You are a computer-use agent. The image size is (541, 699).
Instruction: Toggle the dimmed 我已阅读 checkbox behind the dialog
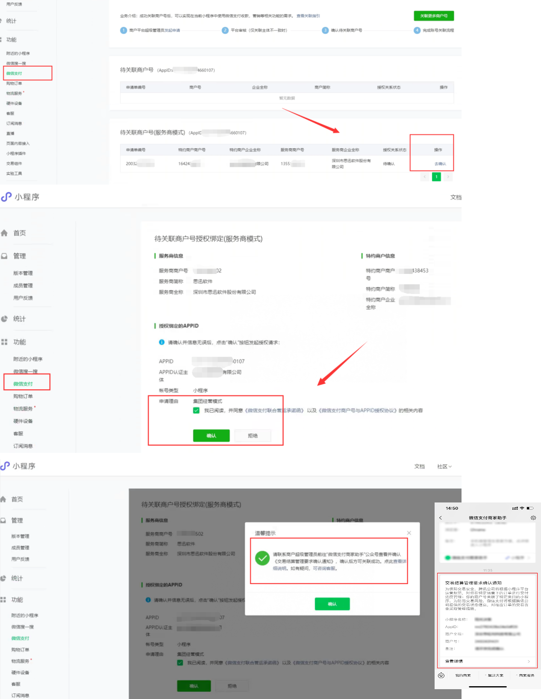(180, 663)
